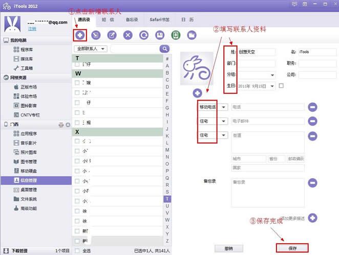Check the first contact checkbox under W
The height and width of the screenshot is (255, 339).
tap(77, 83)
